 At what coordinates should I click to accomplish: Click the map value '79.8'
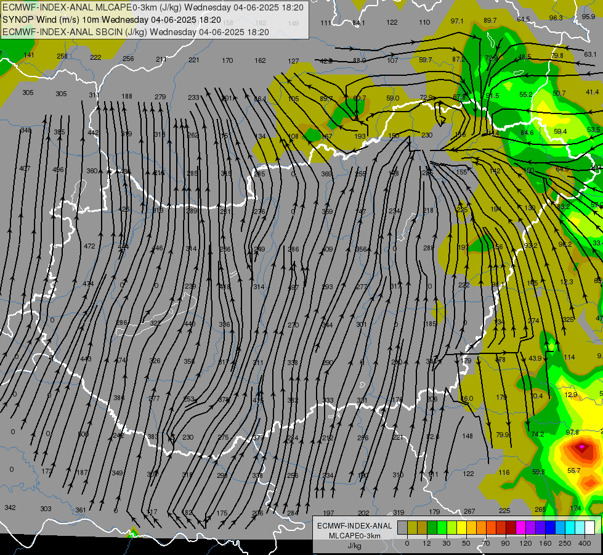(557, 55)
